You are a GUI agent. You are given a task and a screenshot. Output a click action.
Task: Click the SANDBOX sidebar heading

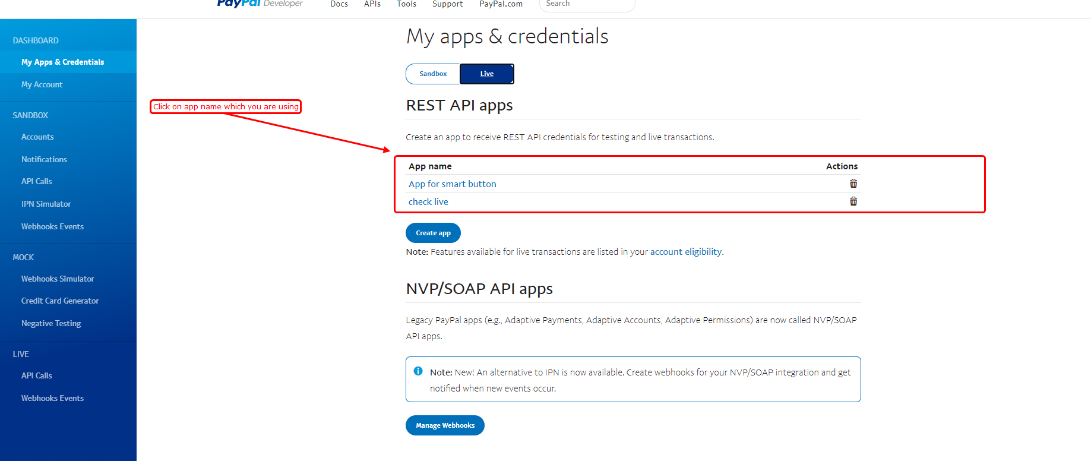30,115
